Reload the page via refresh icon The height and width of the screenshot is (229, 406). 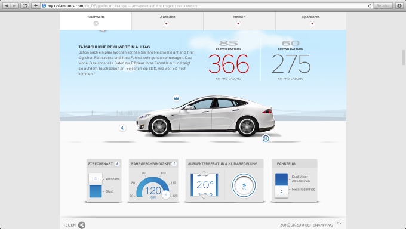click(x=370, y=6)
